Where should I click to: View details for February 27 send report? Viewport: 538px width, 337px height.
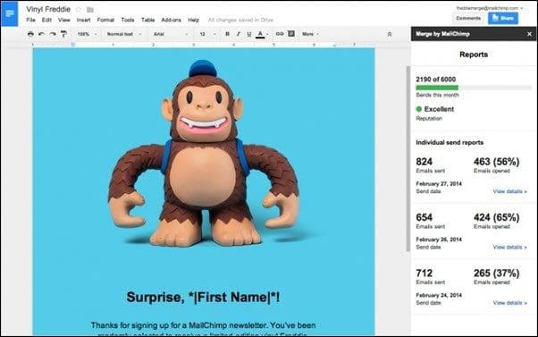point(509,191)
